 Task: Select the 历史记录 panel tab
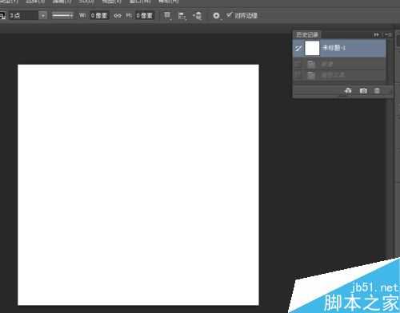coord(307,35)
